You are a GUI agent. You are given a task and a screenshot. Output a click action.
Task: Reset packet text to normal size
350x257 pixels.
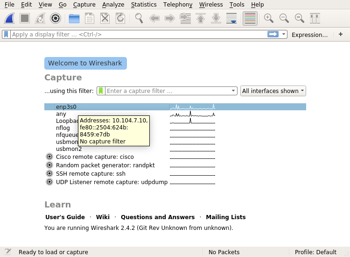(x=299, y=18)
